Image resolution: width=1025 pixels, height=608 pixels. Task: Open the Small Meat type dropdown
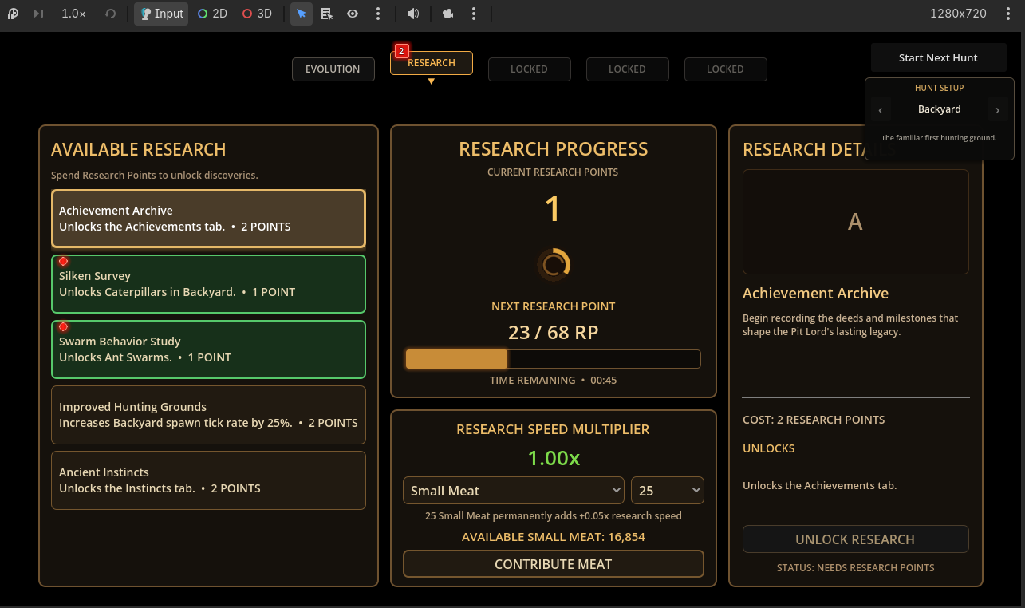514,491
